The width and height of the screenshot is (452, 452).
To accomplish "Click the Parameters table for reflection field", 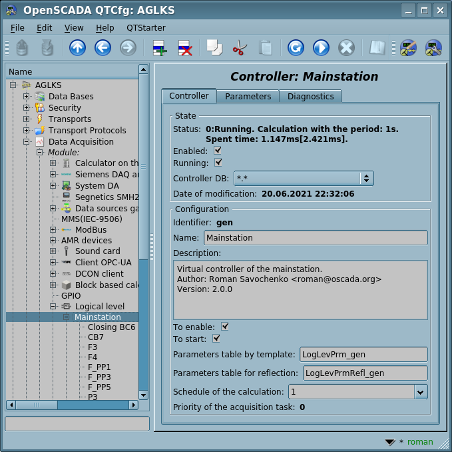I will tap(365, 373).
